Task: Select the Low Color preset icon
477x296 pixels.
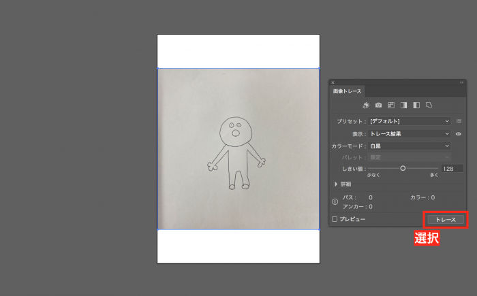Action: pos(391,105)
